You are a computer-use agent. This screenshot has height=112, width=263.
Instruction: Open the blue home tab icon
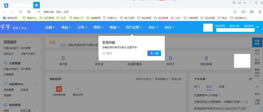coord(36,5)
